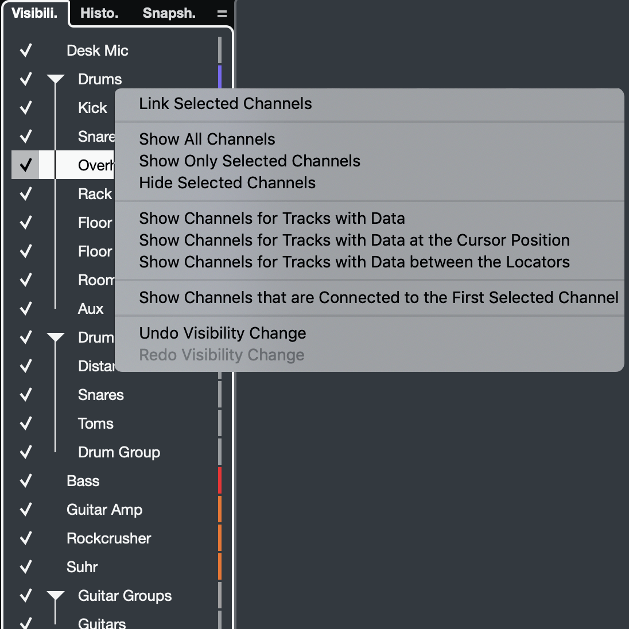
Task: Collapse the Guitar Groups disclosure triangle
Action: tap(55, 595)
